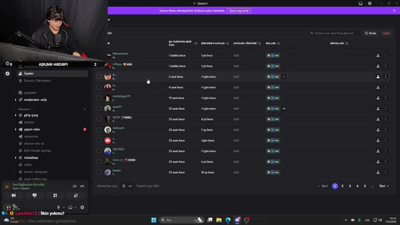Open noise suppression waveform icon
This screenshot has width=400, height=225.
click(x=75, y=186)
